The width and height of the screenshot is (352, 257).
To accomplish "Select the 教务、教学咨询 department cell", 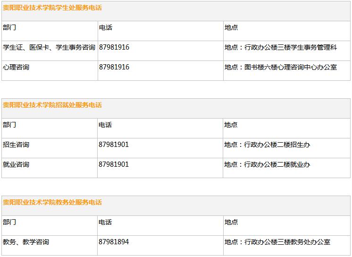I will pyautogui.click(x=26, y=242).
